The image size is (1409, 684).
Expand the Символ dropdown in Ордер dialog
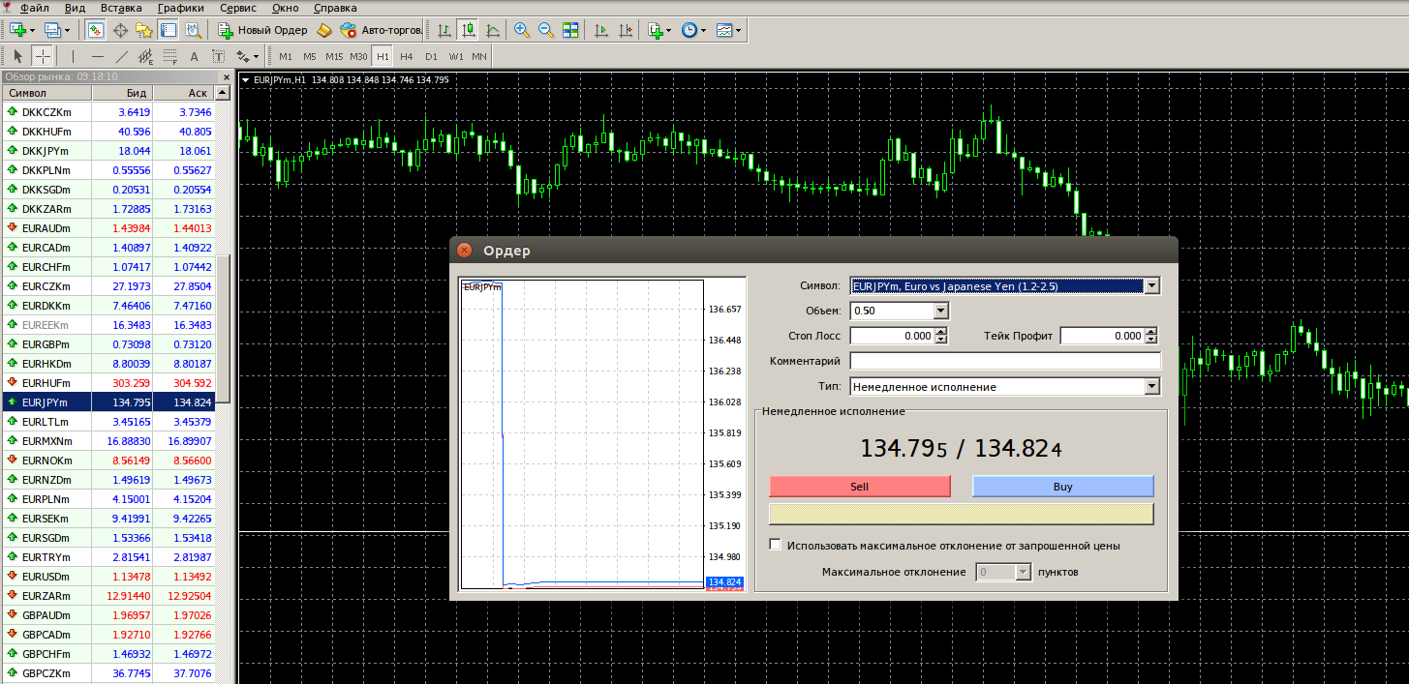[x=1151, y=285]
